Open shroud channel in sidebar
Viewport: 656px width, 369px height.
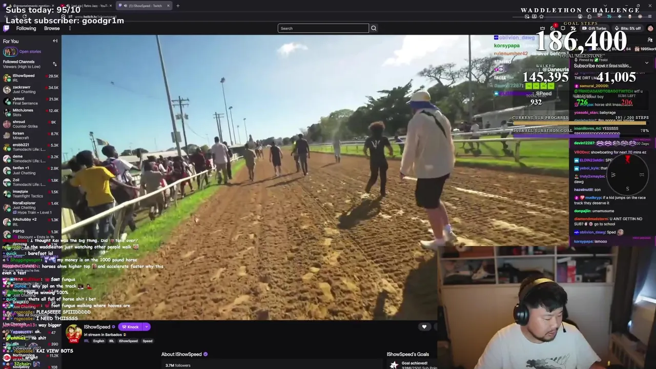click(31, 124)
